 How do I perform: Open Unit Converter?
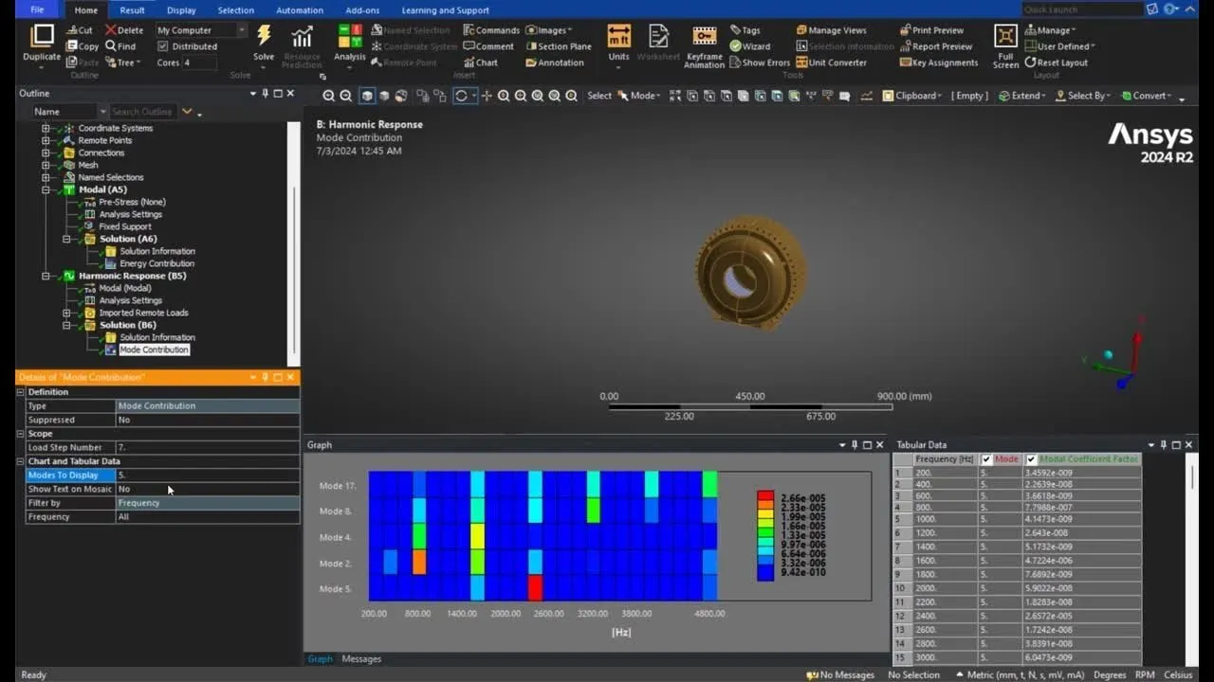(831, 63)
